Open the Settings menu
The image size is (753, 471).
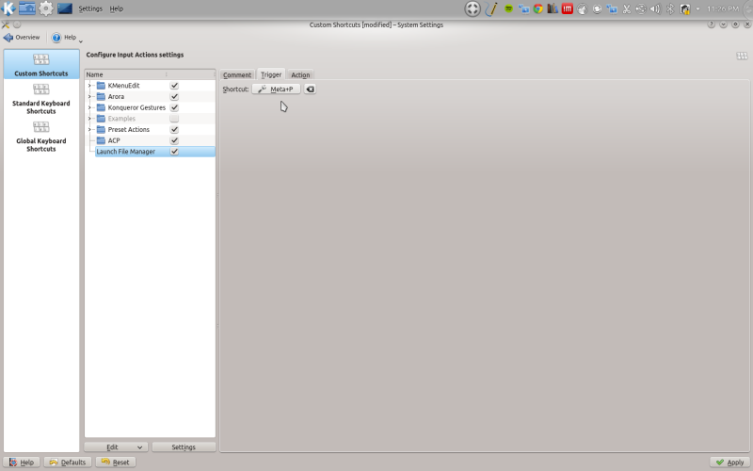pos(90,8)
